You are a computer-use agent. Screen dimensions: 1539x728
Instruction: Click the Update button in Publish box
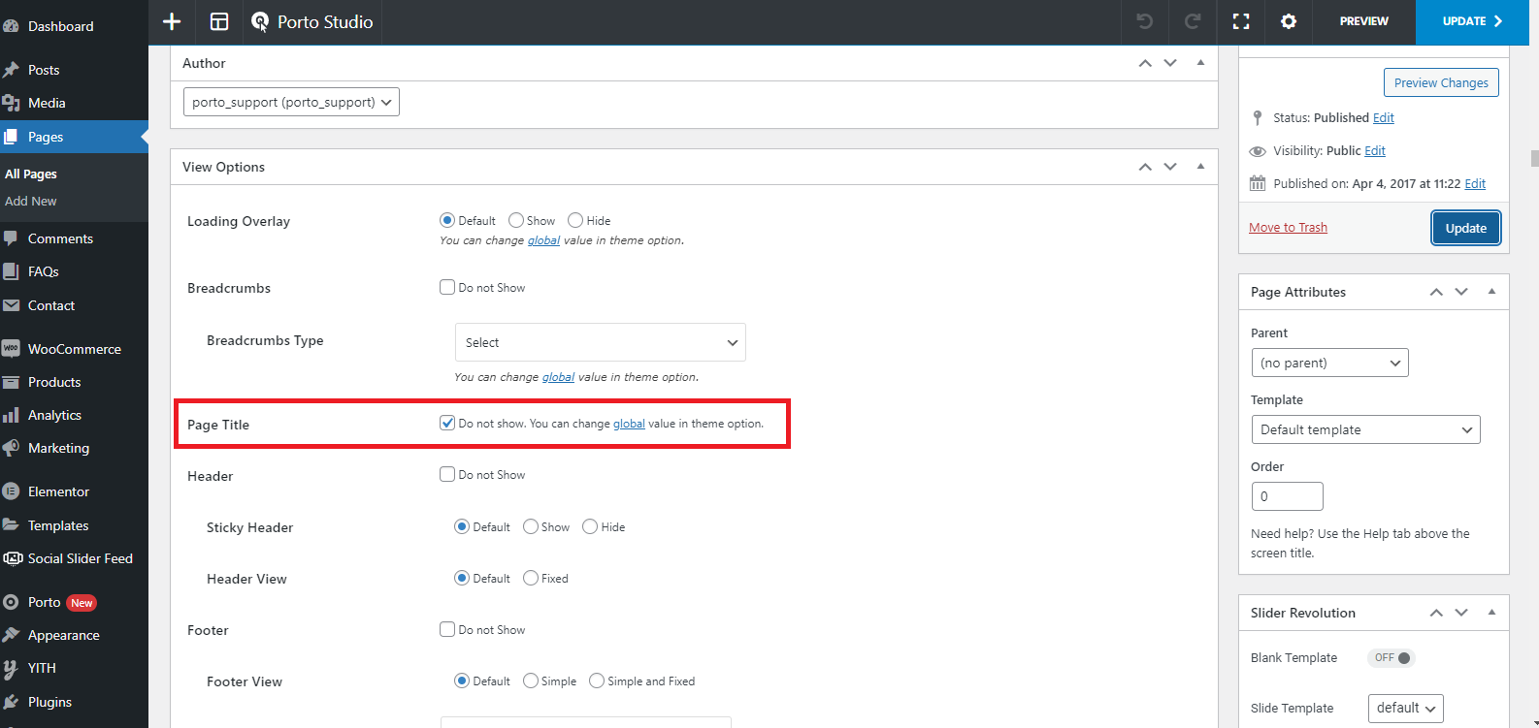(1465, 228)
